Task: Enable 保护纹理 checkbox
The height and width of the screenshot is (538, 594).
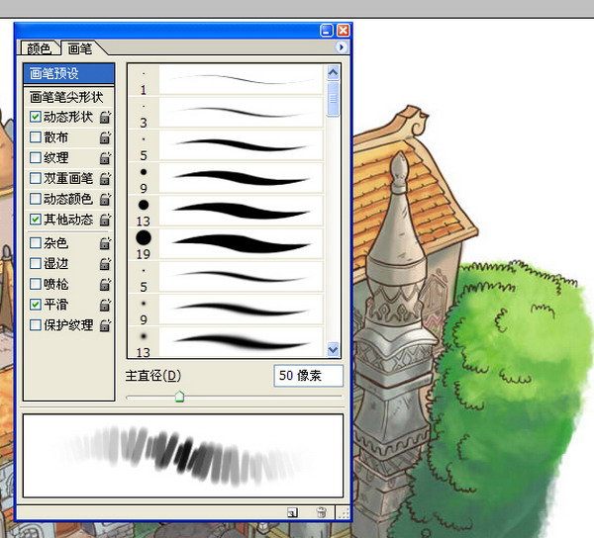Action: click(x=36, y=324)
